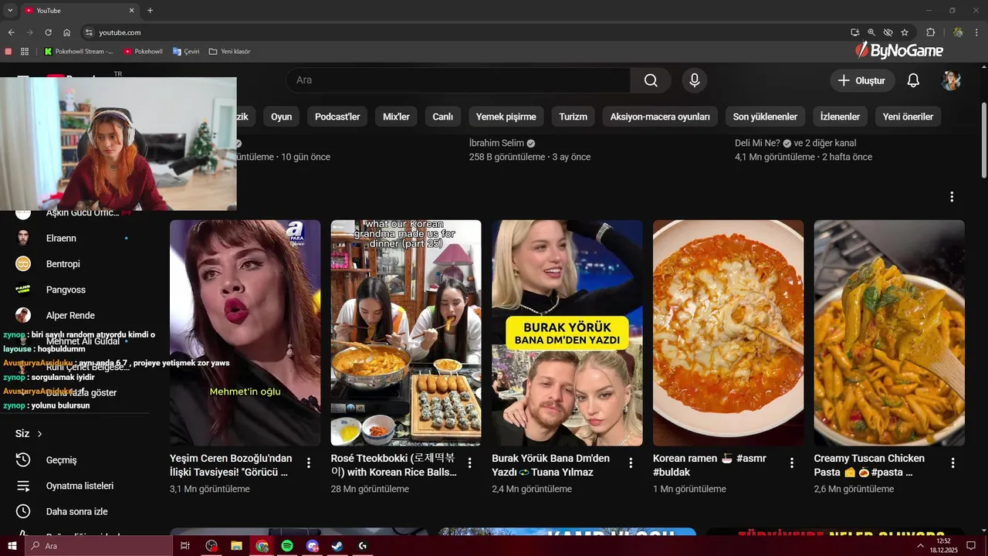Image resolution: width=988 pixels, height=556 pixels.
Task: Open a new browser tab
Action: (150, 11)
